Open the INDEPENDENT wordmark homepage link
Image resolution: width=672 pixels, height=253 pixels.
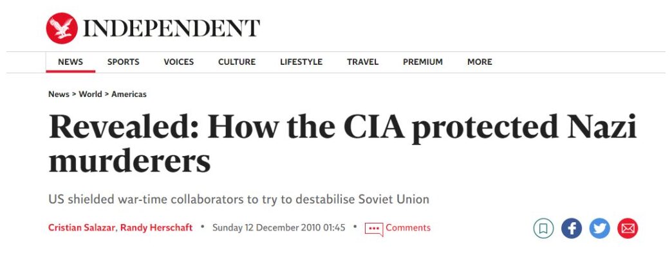pos(171,28)
